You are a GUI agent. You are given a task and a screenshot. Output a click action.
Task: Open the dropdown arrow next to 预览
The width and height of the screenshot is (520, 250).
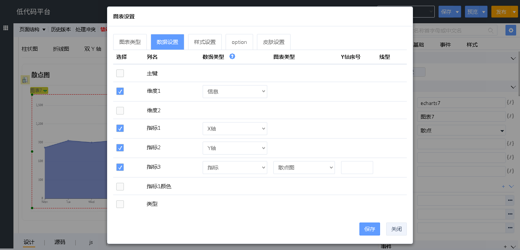(484, 12)
